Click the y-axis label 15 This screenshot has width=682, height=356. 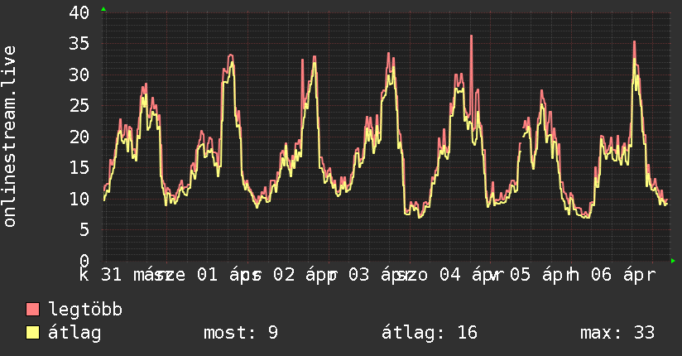[x=79, y=167]
